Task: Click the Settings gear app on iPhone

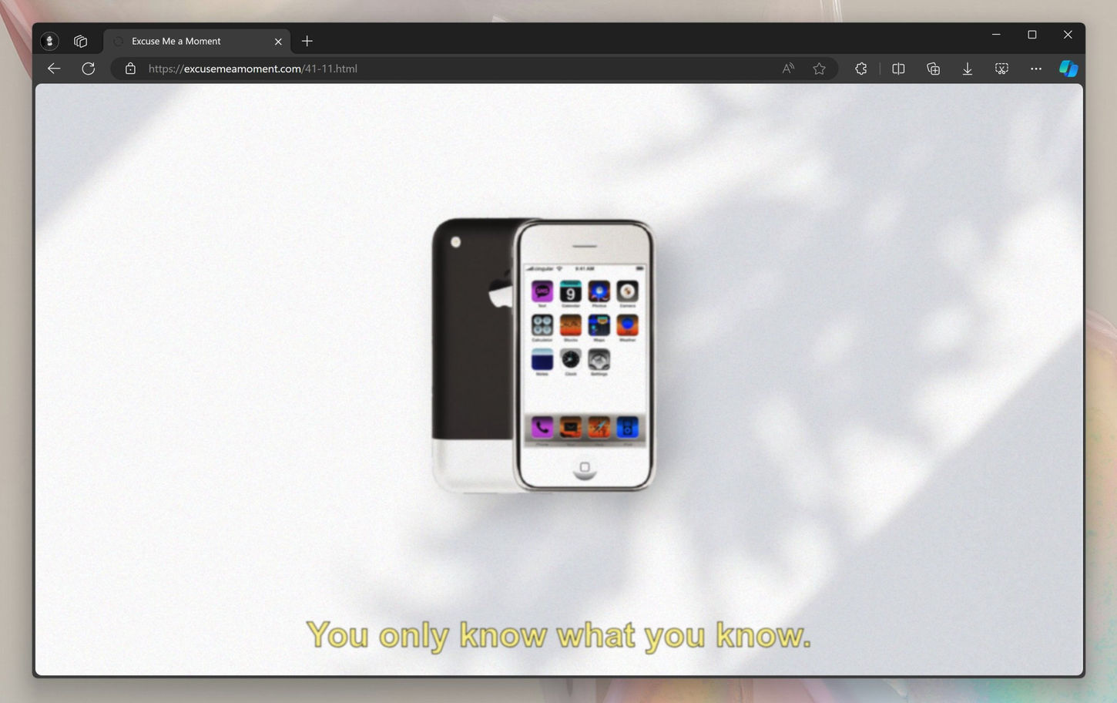Action: tap(599, 359)
